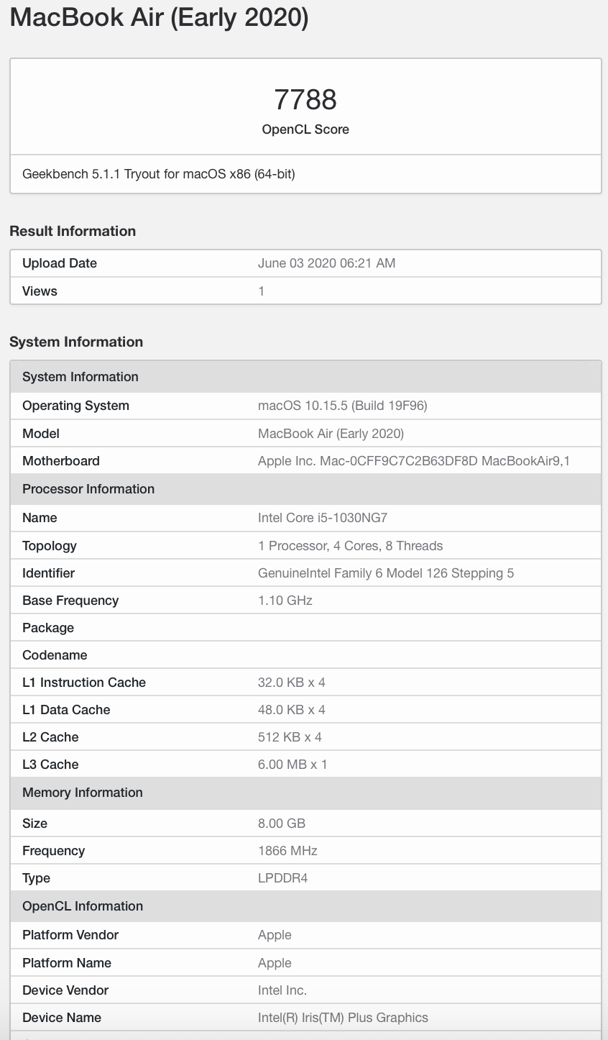
Task: Select the Model value MacBook Air (Early 2020)
Action: tap(331, 434)
